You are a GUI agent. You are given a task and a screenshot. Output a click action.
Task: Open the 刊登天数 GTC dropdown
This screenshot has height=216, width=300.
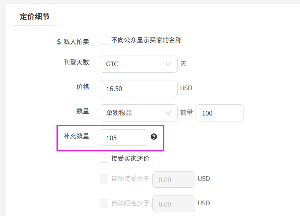[x=139, y=64]
